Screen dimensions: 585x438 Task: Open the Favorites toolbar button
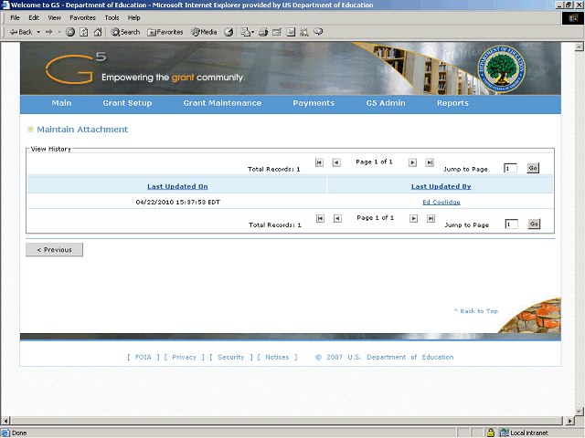click(x=165, y=32)
